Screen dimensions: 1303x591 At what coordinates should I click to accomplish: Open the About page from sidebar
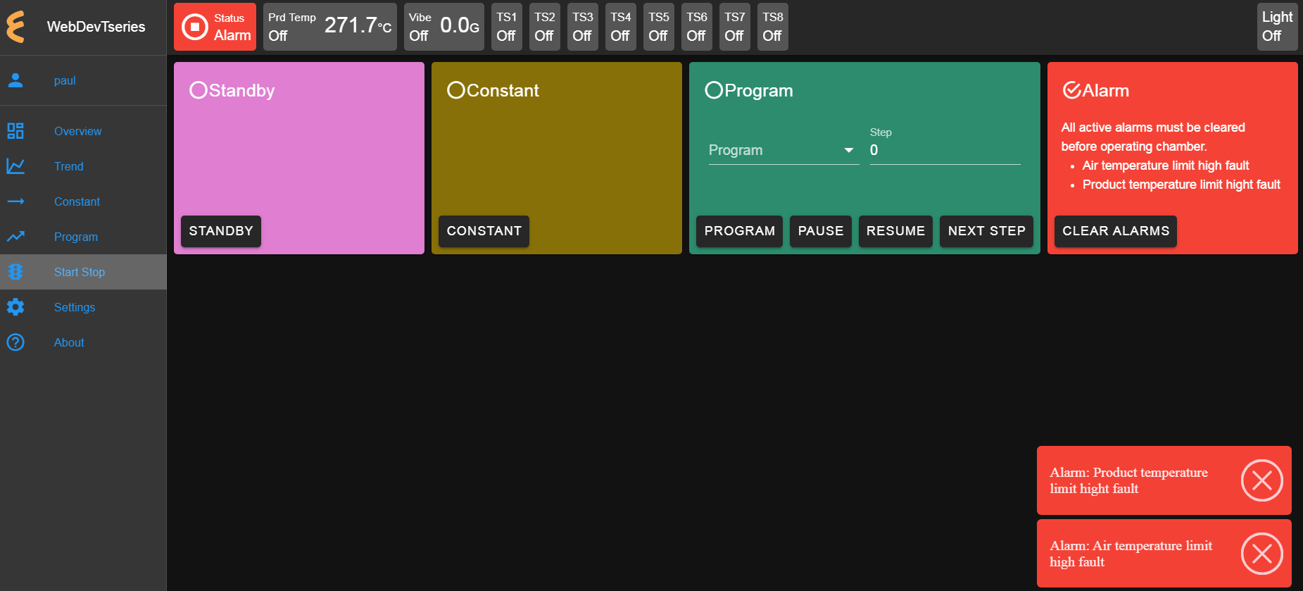(x=83, y=342)
